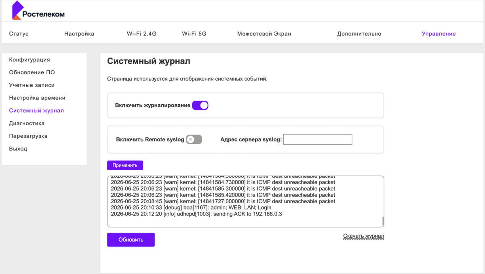Viewport: 485px width, 274px height.
Task: Switch to the Настройка tab
Action: click(79, 34)
